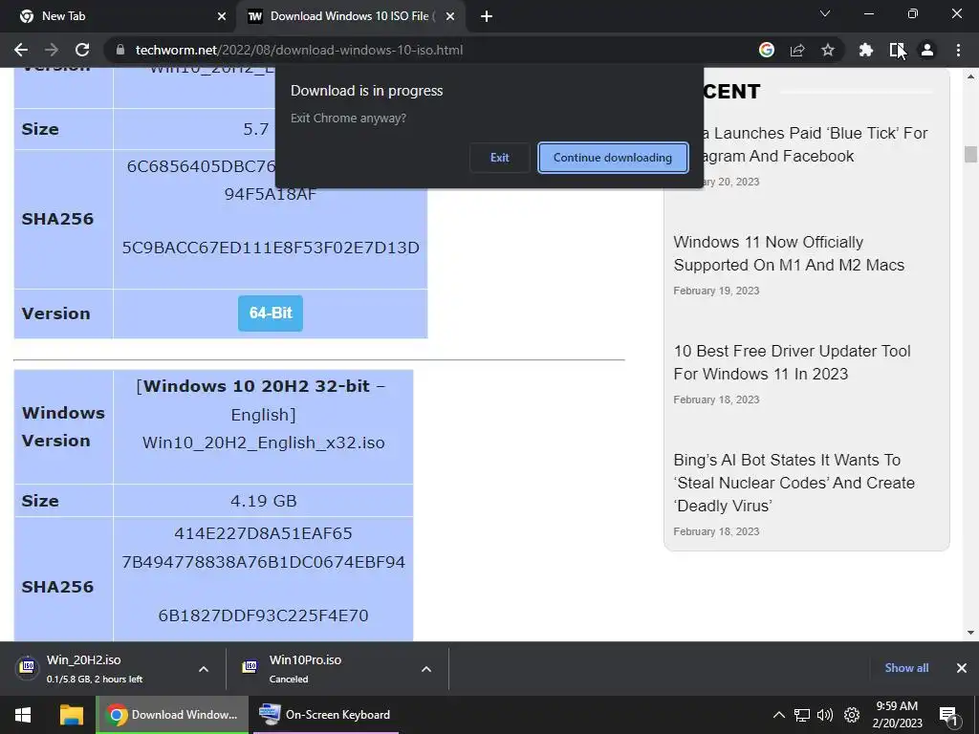The height and width of the screenshot is (734, 979).
Task: Click the page vertical scrollbar thumb
Action: (x=970, y=154)
